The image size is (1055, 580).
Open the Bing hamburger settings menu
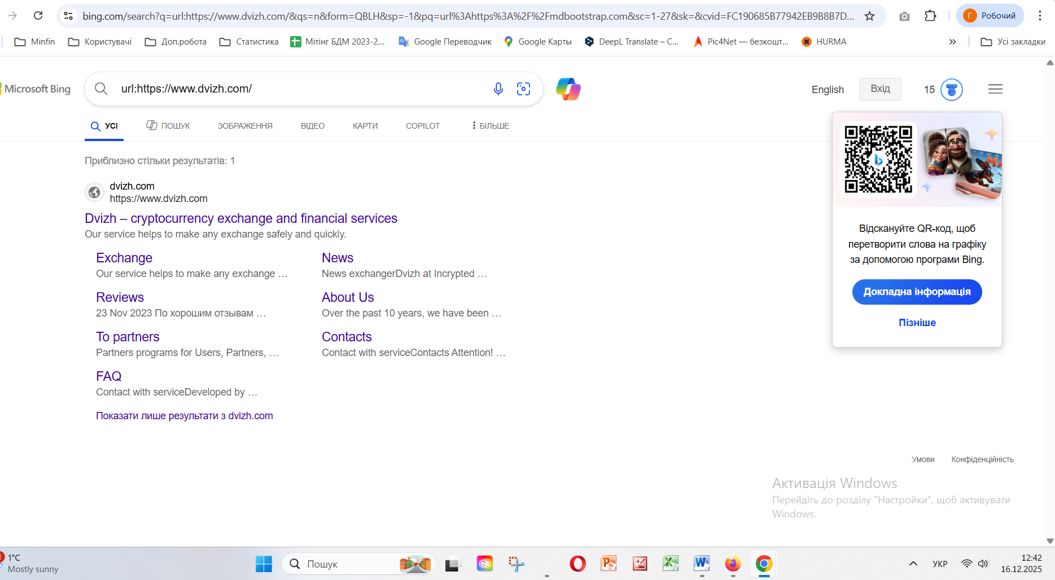995,89
